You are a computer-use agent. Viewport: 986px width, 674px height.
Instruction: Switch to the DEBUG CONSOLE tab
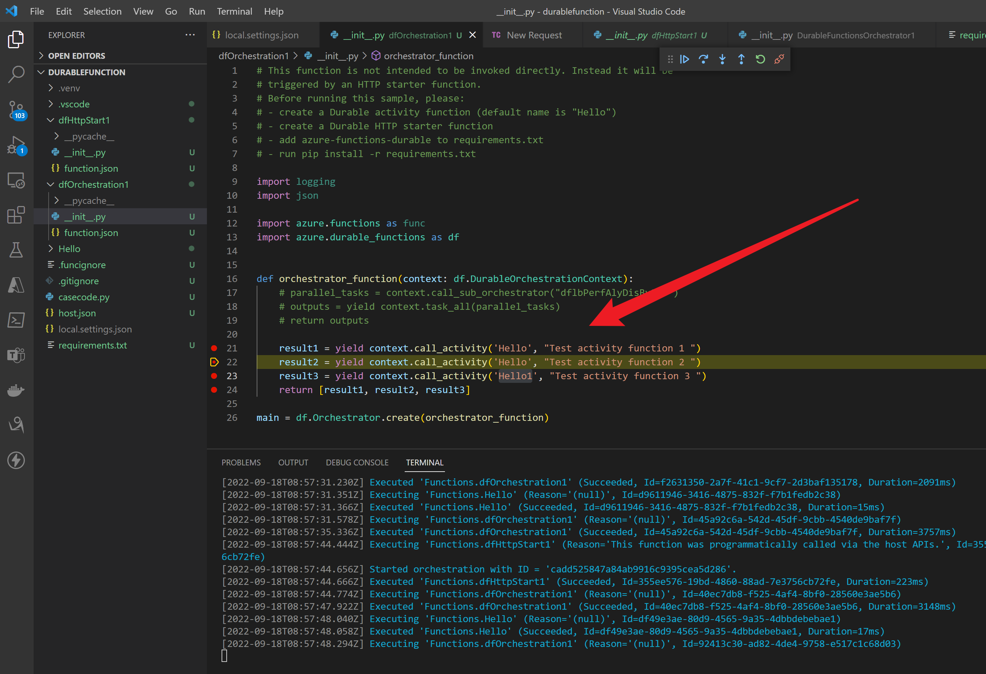[357, 462]
